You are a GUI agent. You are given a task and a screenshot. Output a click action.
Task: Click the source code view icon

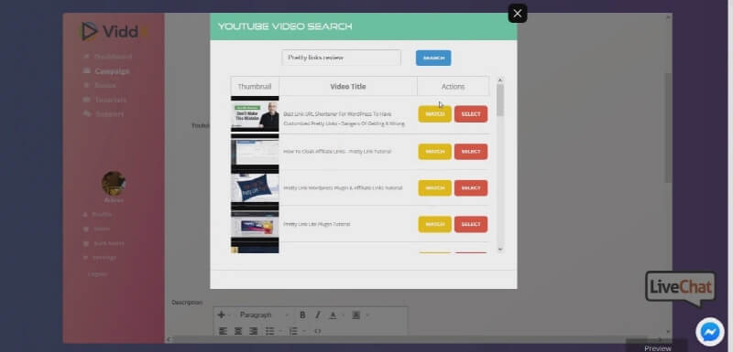pos(317,331)
